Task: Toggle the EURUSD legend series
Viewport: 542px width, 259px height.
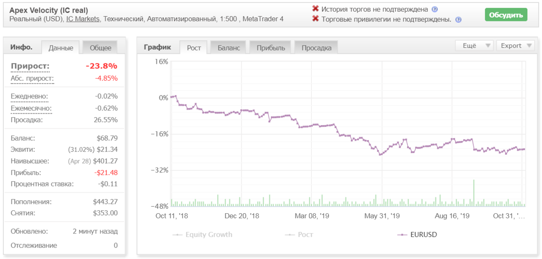Action: pos(417,235)
